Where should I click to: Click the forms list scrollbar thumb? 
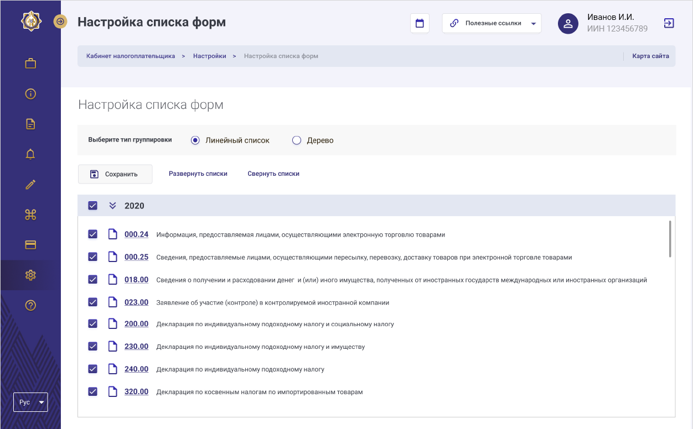point(670,239)
